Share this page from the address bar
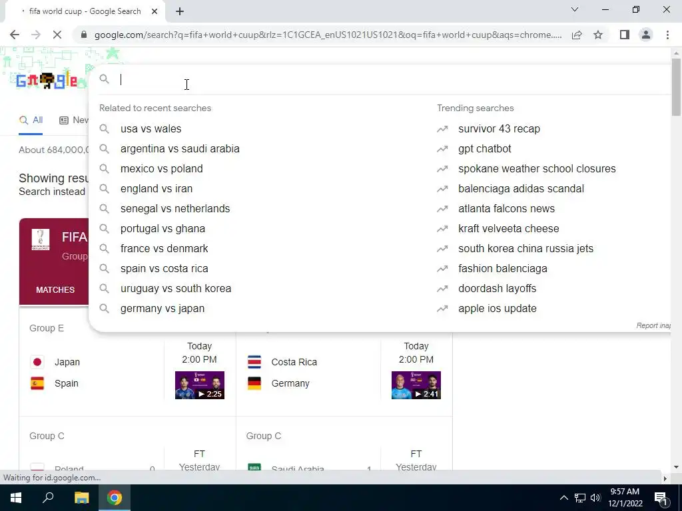Viewport: 682px width, 511px height. pos(577,35)
